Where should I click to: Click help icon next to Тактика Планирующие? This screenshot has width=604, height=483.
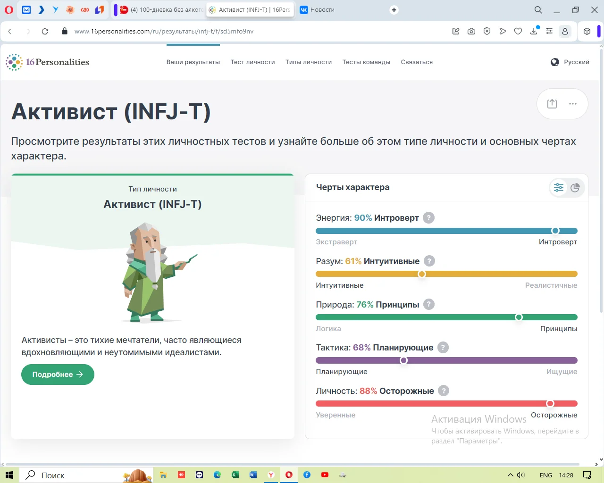(443, 348)
